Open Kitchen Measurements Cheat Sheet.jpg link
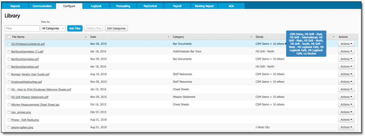The image size is (365, 136). [x=35, y=105]
